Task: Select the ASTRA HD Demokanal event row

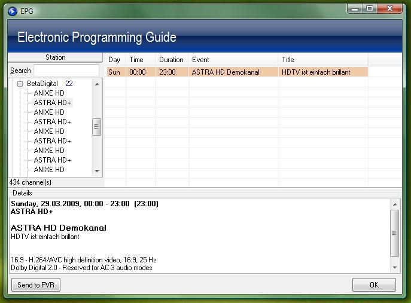Action: [237, 72]
